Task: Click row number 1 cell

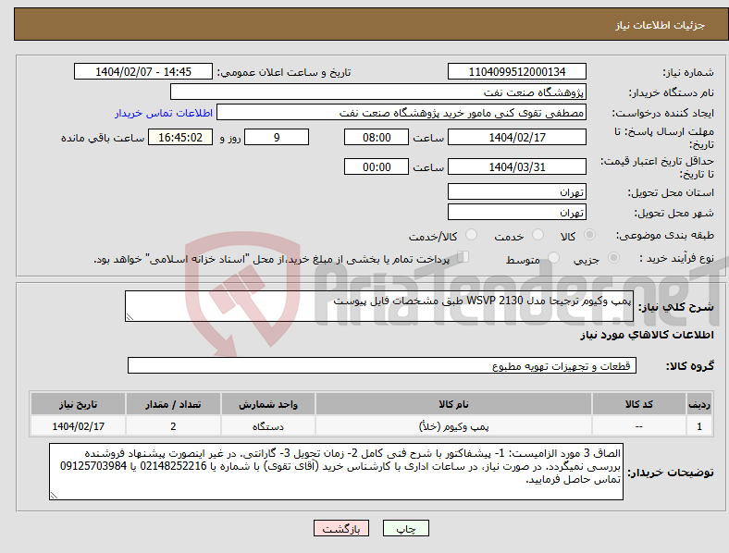Action: (x=699, y=425)
